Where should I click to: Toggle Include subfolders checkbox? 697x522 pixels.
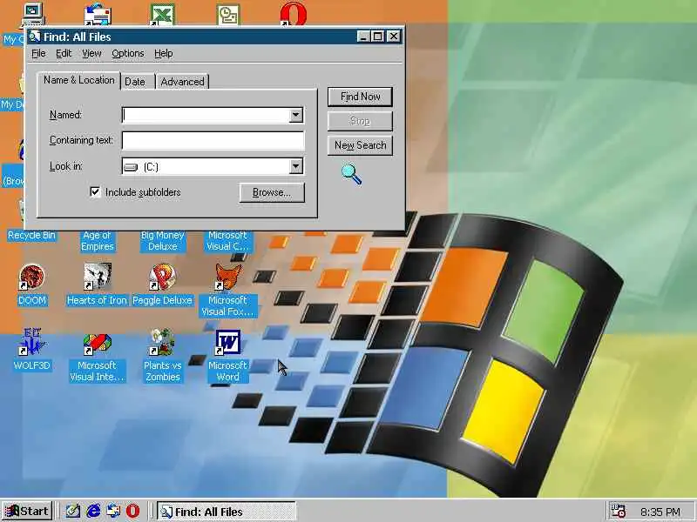pyautogui.click(x=95, y=191)
